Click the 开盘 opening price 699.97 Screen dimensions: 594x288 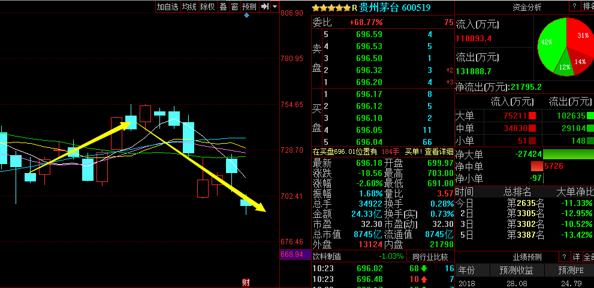[x=440, y=163]
